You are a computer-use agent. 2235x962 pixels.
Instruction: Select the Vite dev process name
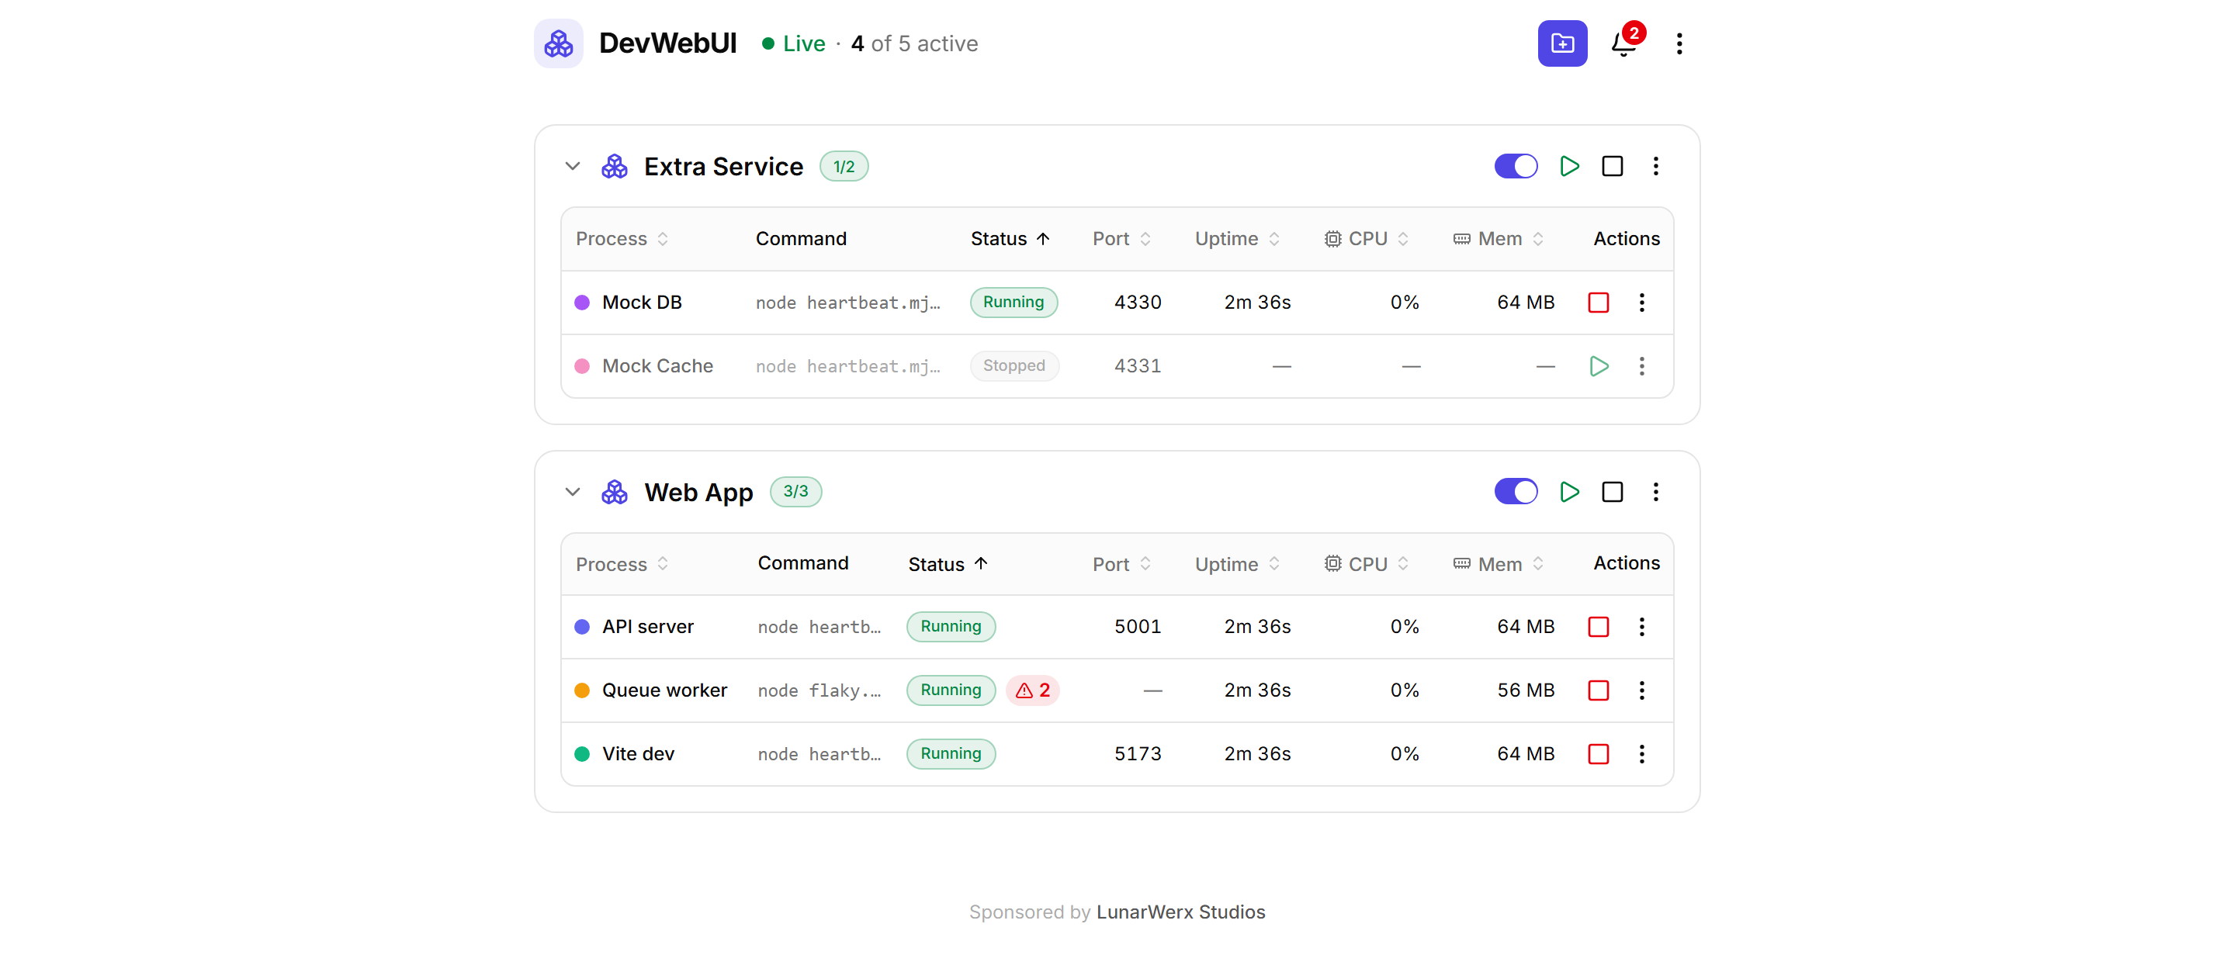pos(638,754)
